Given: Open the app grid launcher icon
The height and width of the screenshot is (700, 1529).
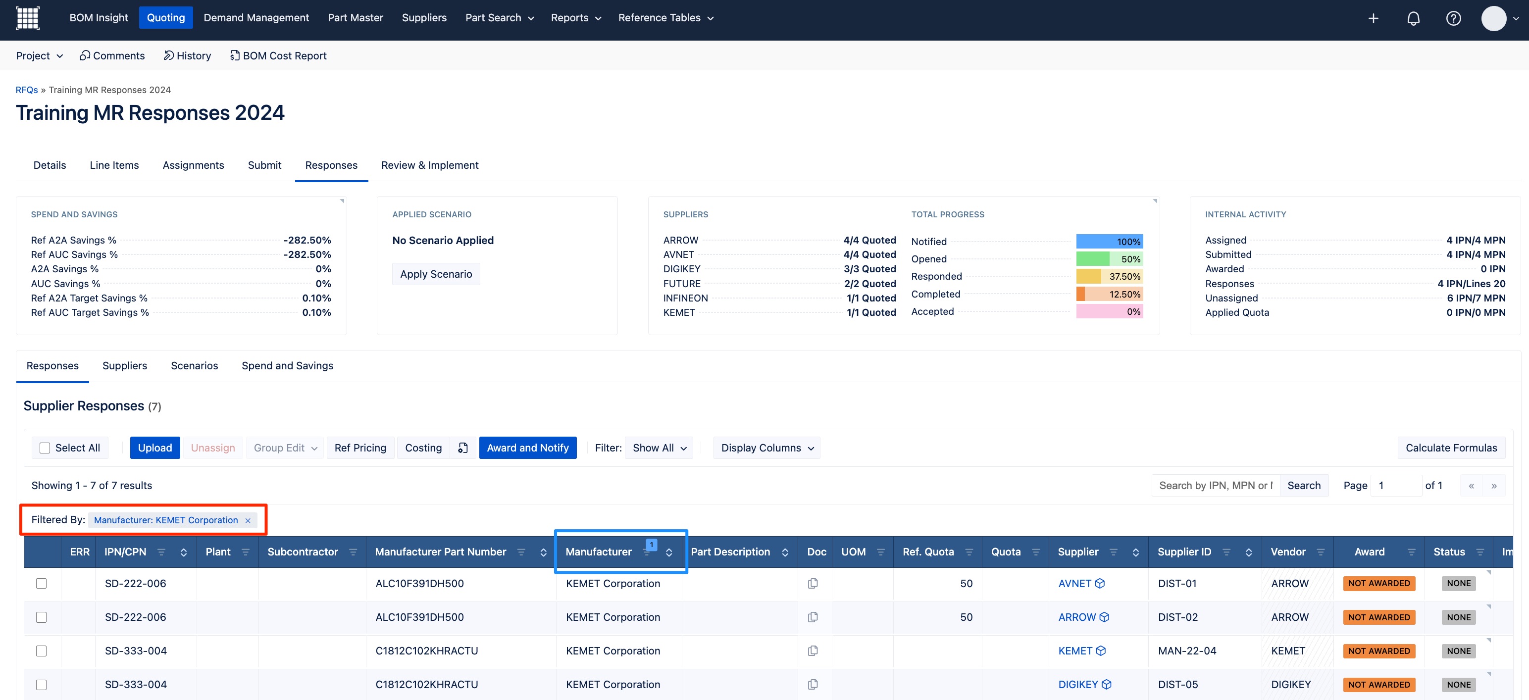Looking at the screenshot, I should pos(27,18).
